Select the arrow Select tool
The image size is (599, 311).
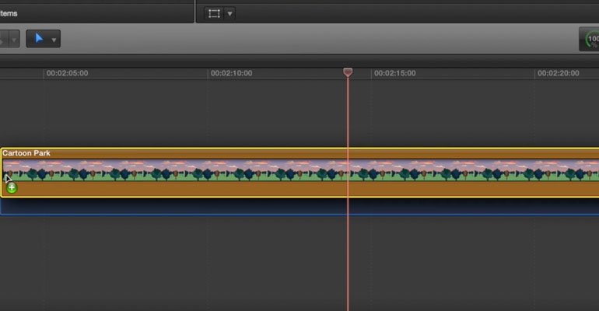click(39, 39)
